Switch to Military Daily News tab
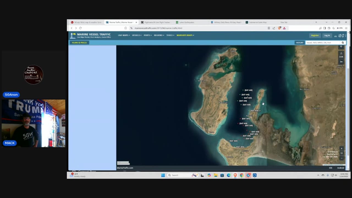The width and height of the screenshot is (352, 198). (x=226, y=22)
